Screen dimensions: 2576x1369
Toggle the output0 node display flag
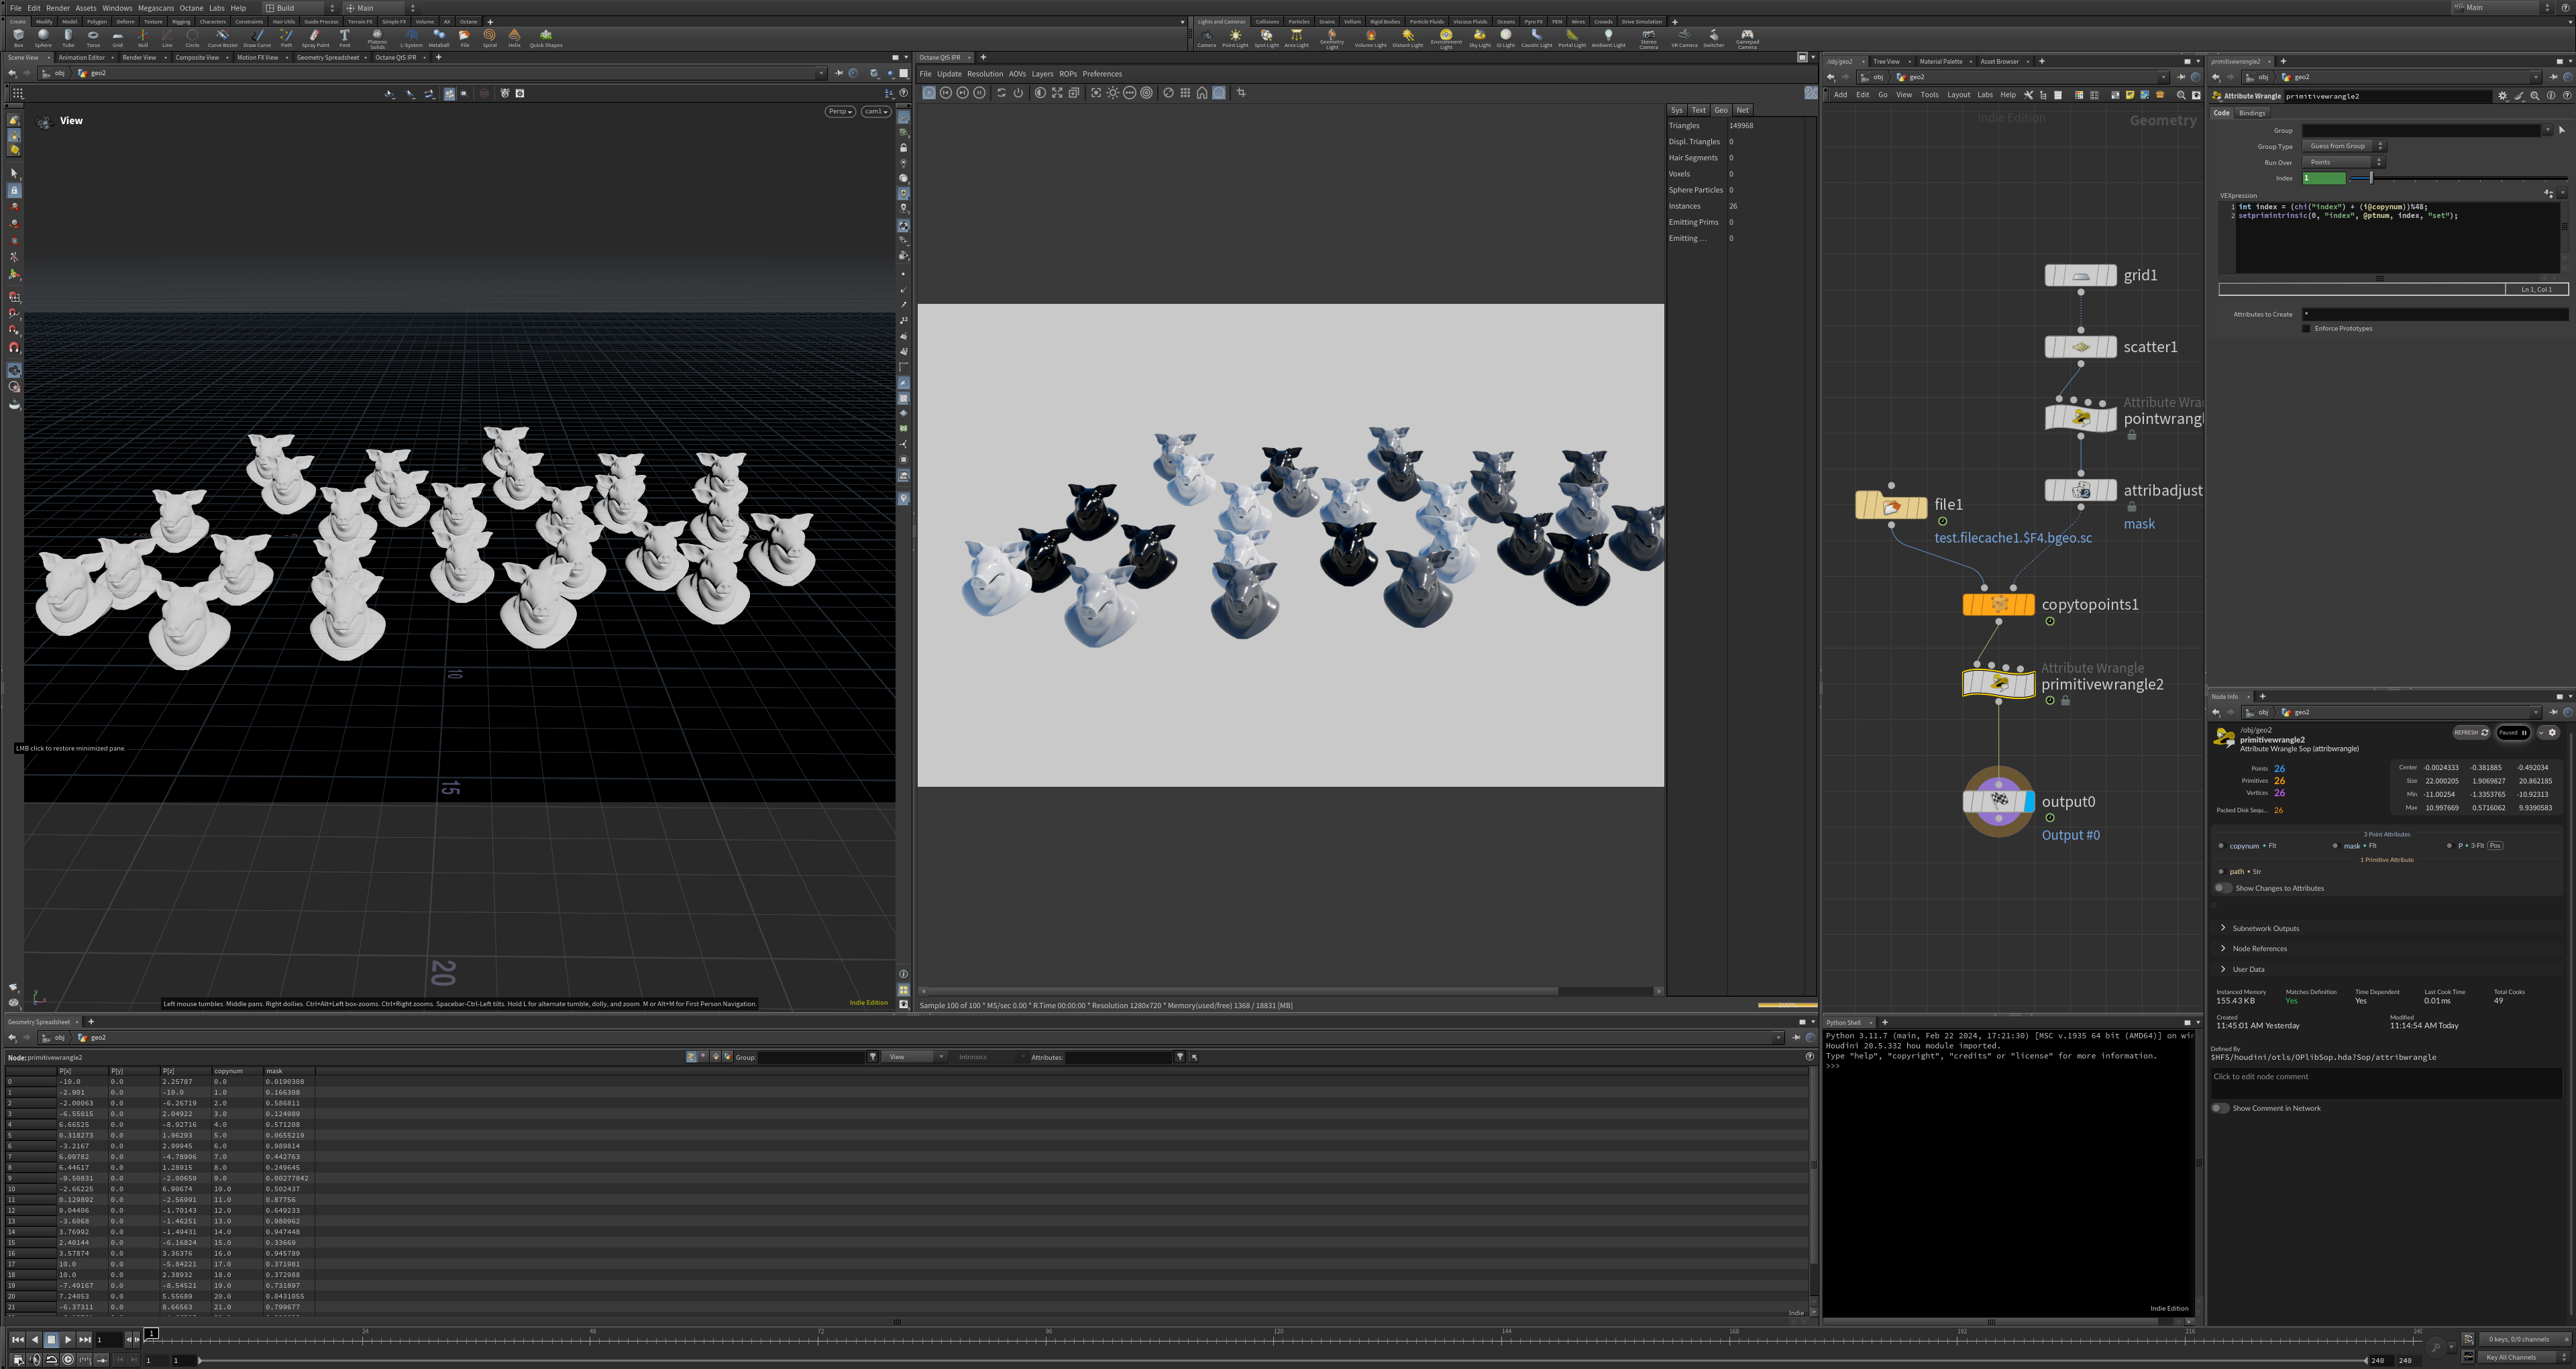[2029, 801]
